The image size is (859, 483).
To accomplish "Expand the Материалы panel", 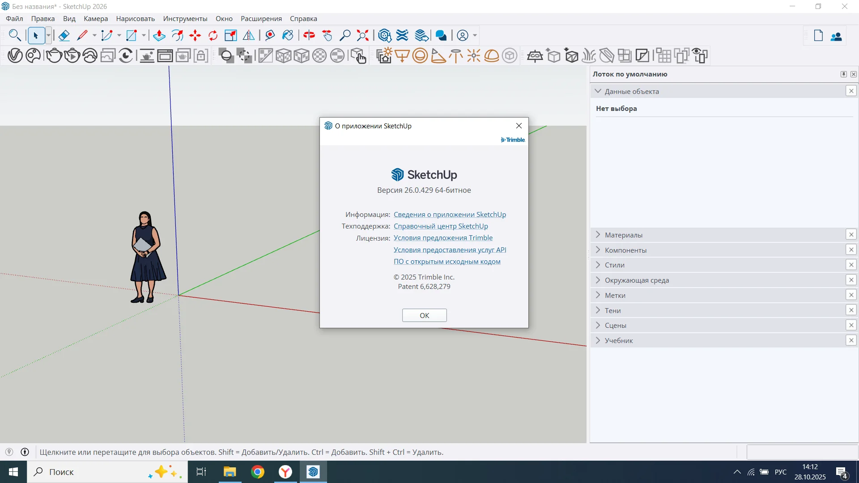I will tap(598, 234).
